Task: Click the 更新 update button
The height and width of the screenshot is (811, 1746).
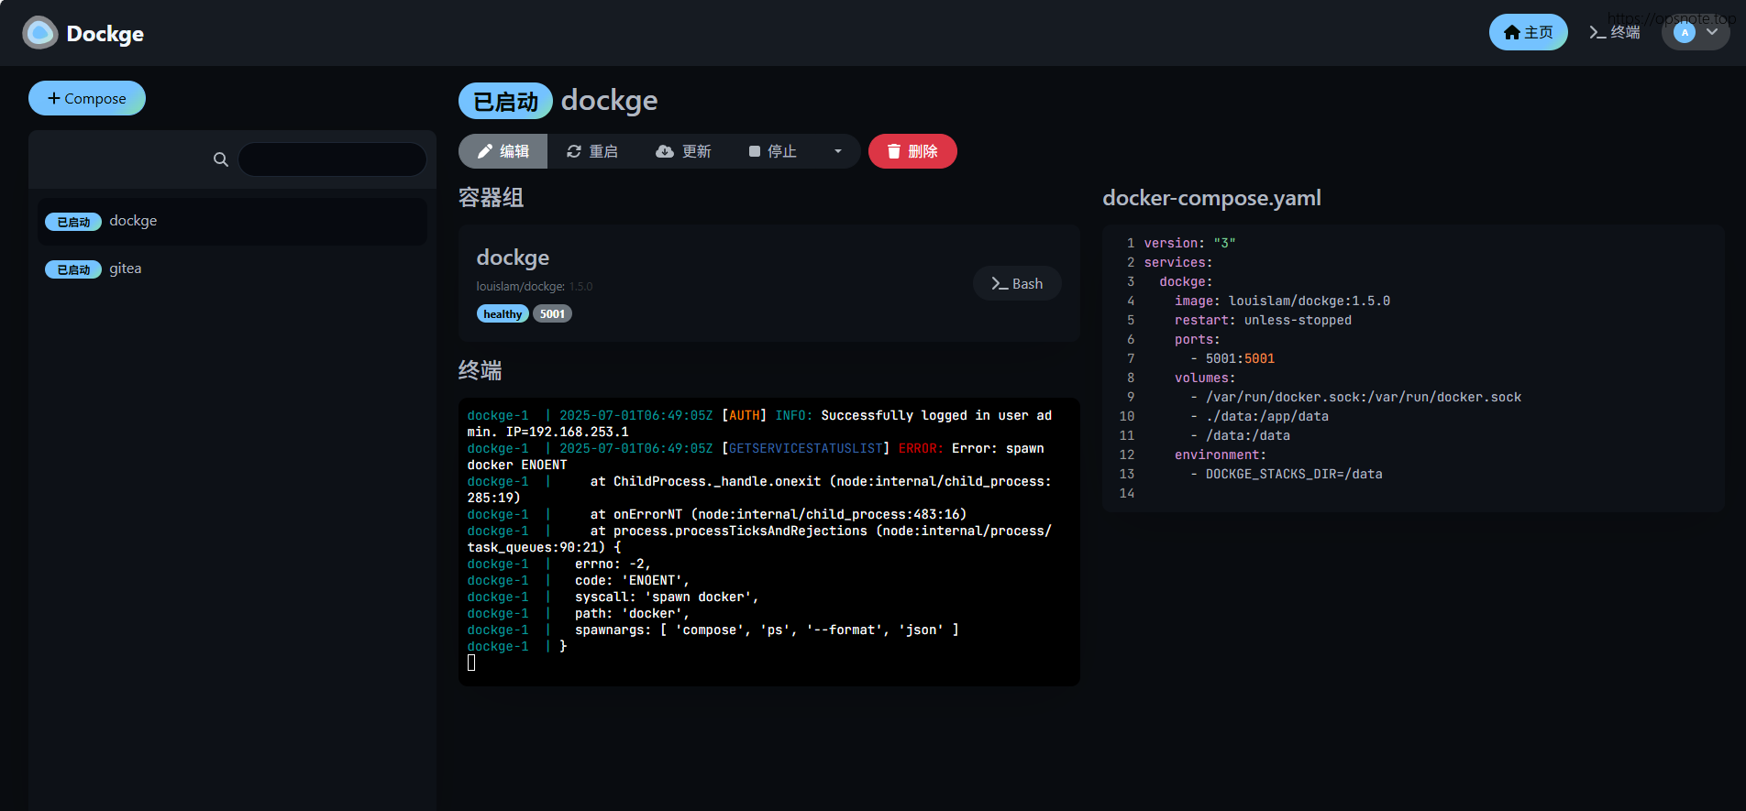Action: click(x=683, y=151)
